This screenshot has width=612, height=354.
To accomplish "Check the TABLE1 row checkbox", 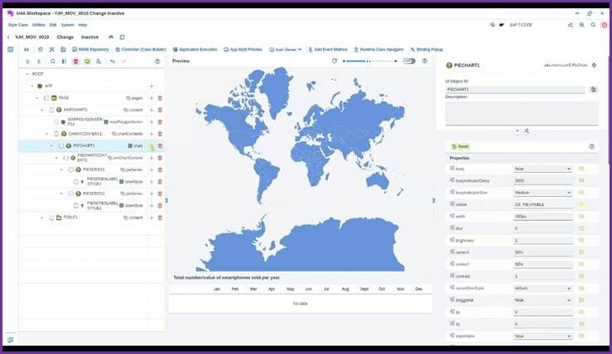I will (x=51, y=218).
